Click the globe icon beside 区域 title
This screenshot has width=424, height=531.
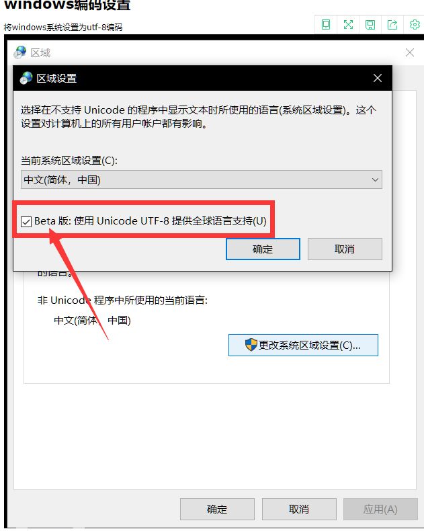(x=20, y=52)
